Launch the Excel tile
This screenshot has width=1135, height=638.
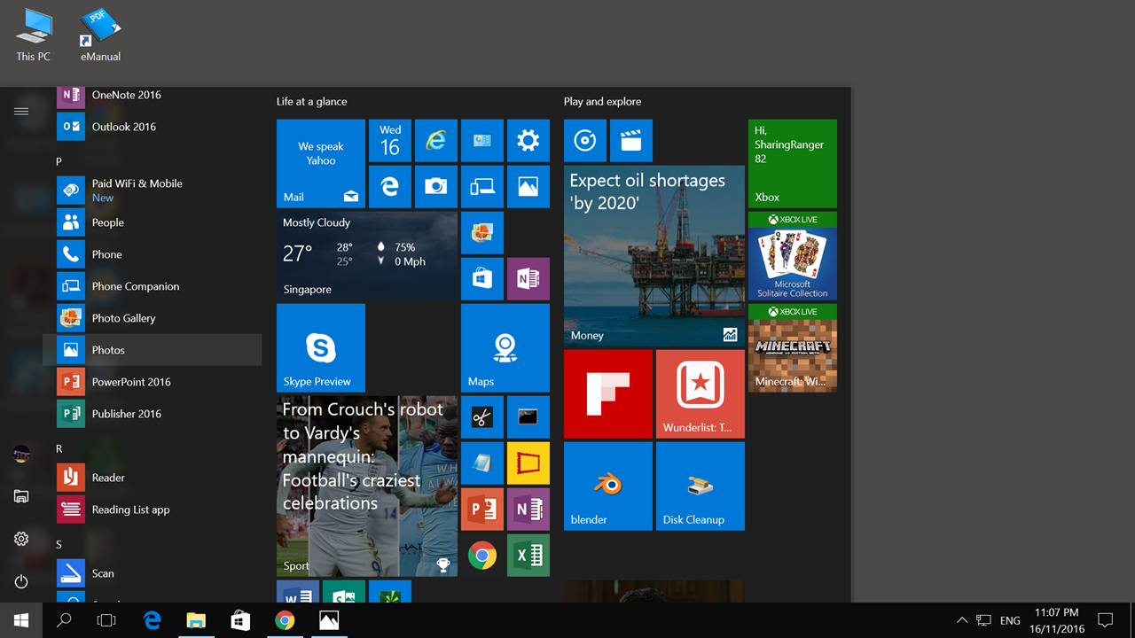click(x=528, y=556)
